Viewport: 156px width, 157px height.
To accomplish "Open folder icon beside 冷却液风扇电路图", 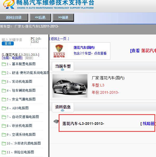I will (x=4, y=144).
